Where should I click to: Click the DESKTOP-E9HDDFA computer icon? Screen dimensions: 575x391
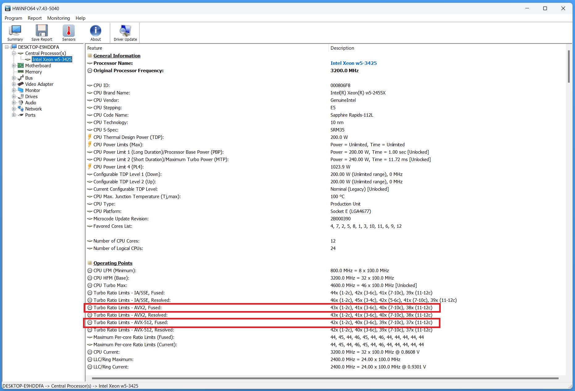coord(14,47)
